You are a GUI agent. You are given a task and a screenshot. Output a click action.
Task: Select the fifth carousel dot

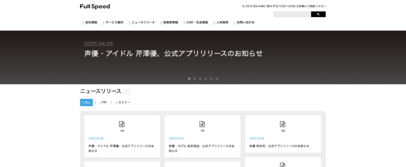coord(211,79)
